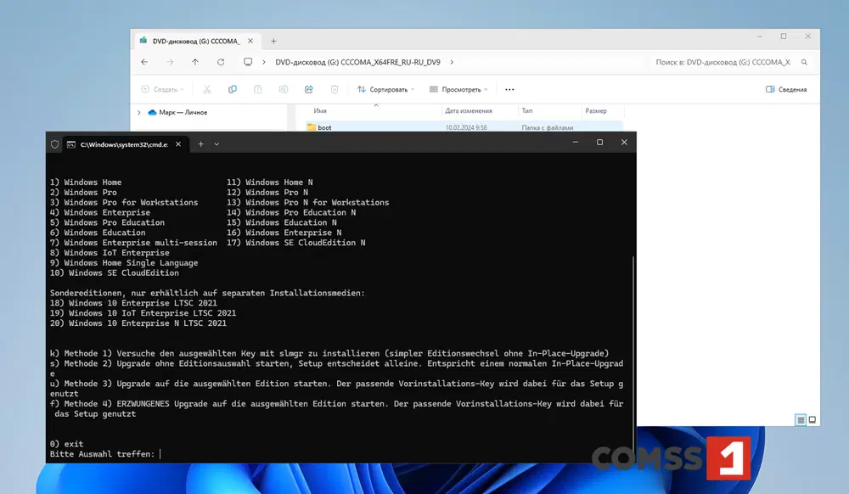
Task: Click the shield admin icon in terminal
Action: 54,144
